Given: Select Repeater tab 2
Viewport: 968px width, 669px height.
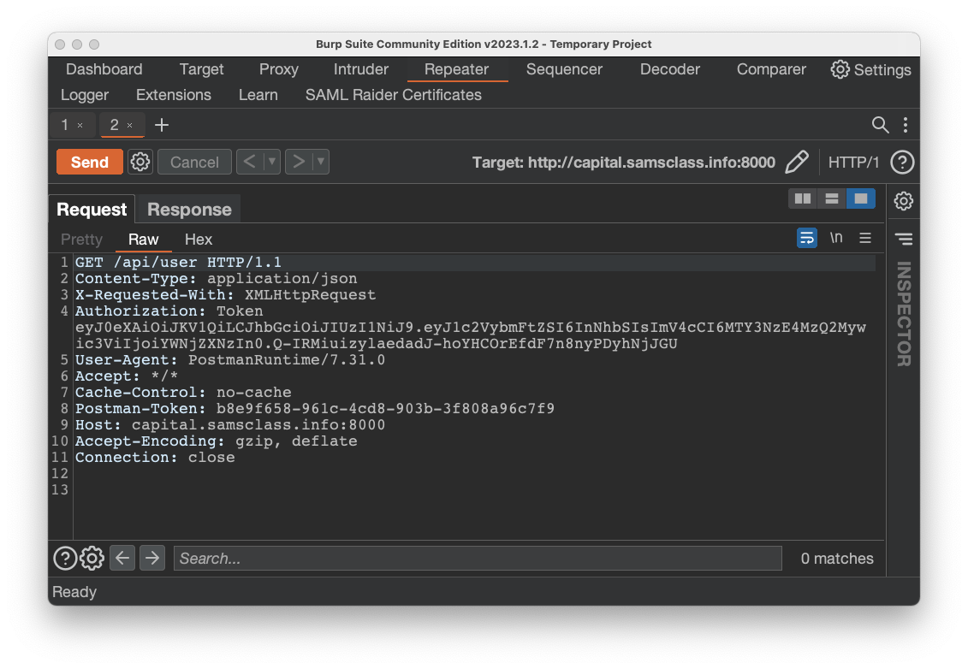Looking at the screenshot, I should (114, 125).
